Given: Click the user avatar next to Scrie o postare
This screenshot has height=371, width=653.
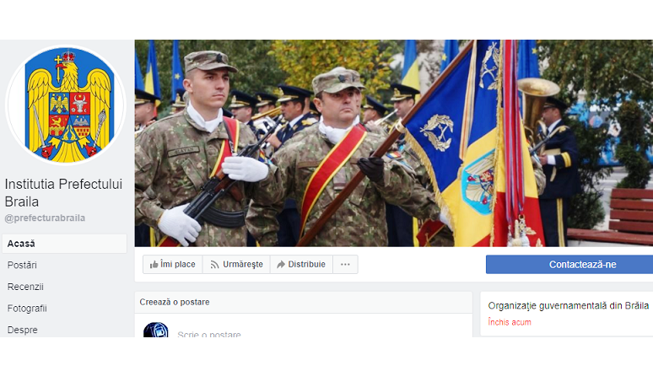Looking at the screenshot, I should coord(156,330).
